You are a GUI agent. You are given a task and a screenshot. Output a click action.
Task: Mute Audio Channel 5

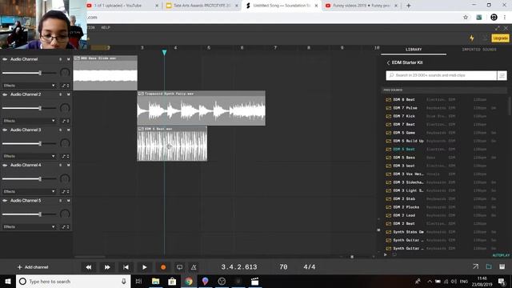coord(68,201)
